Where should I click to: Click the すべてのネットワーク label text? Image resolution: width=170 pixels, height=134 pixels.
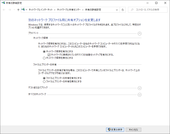(x=37, y=94)
